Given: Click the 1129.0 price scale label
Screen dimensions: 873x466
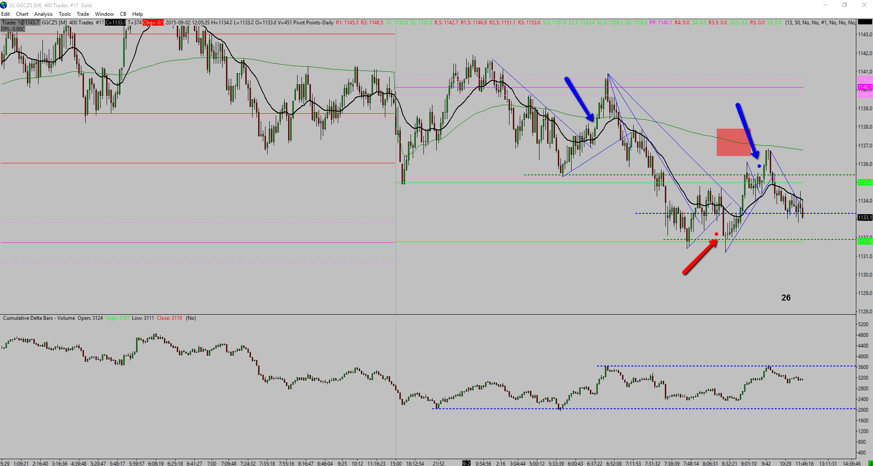Looking at the screenshot, I should point(864,293).
